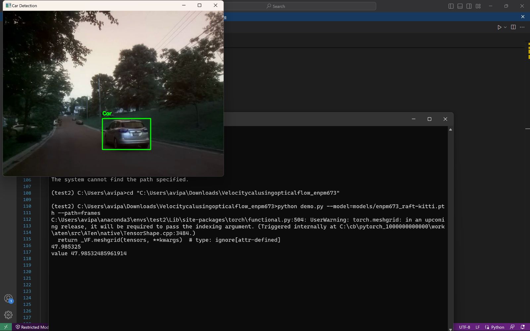Change the LF line ending indicator
The width and height of the screenshot is (530, 331).
pos(477,327)
